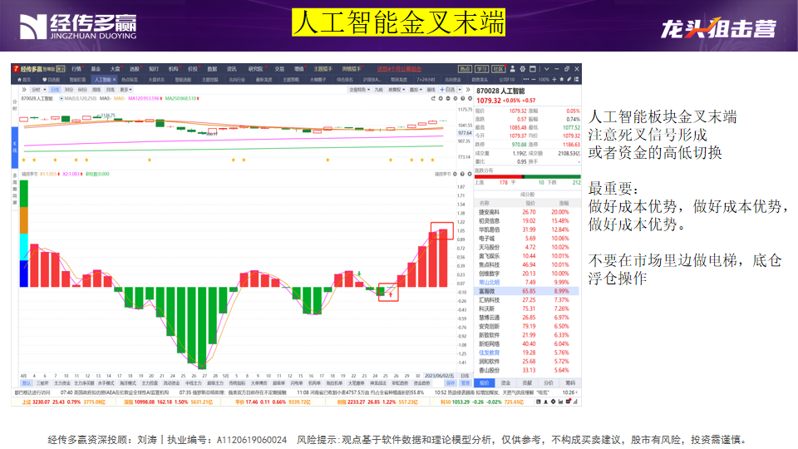Toggle the 画线 drawing mode
This screenshot has height=449, width=798.
431,90
